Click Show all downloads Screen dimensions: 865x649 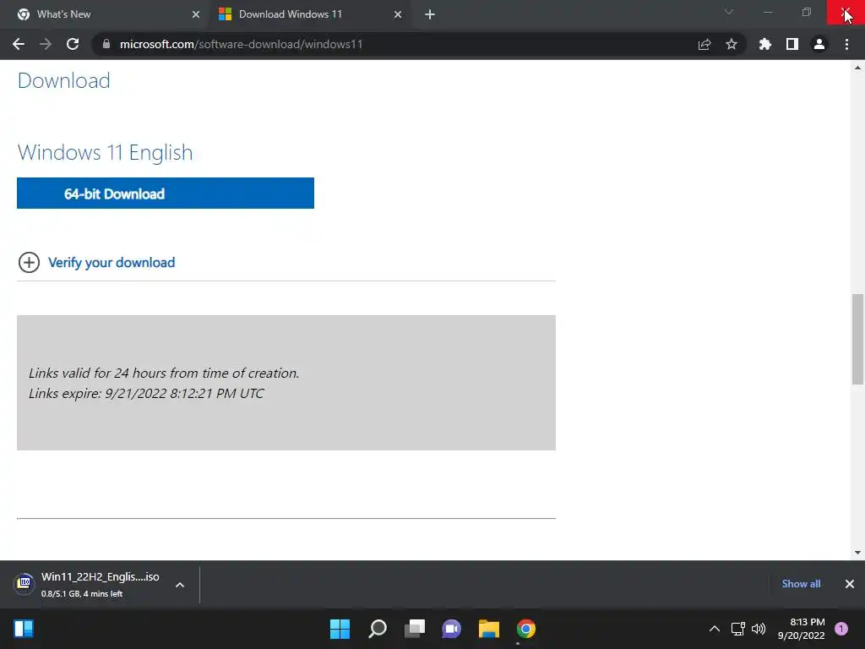(801, 584)
